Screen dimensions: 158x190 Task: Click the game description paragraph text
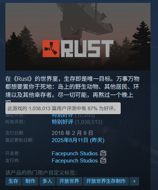click(x=72, y=87)
